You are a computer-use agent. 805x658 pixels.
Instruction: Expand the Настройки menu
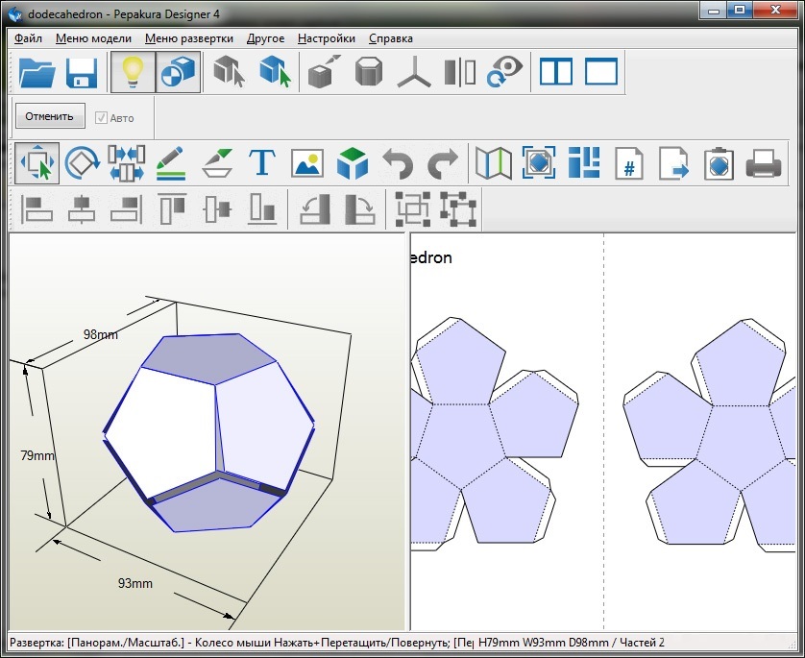click(326, 38)
